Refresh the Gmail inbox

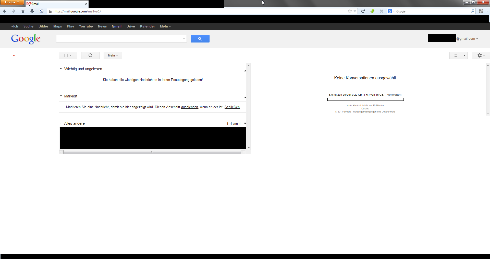(x=90, y=55)
